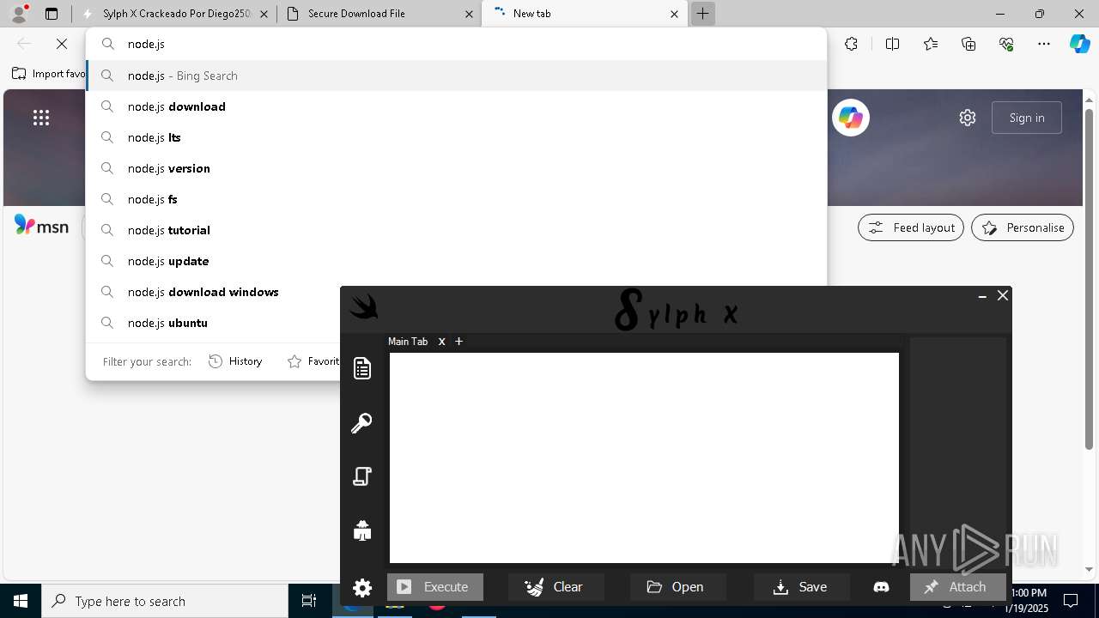Open Edge favorites star icon
1099x618 pixels.
(x=931, y=44)
